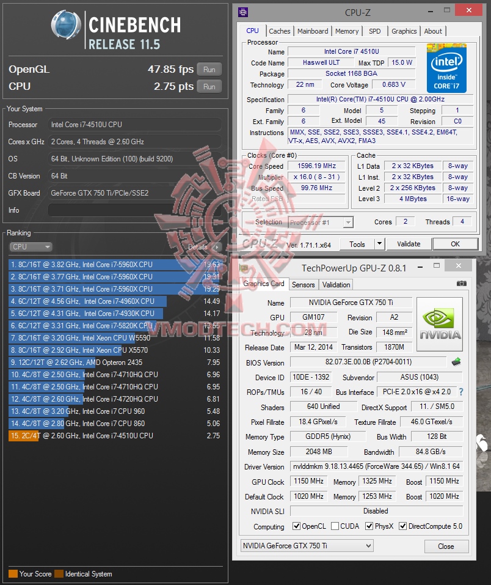The height and width of the screenshot is (585, 491).
Task: Run the OpenGL benchmark in Cinebench
Action: 209,70
